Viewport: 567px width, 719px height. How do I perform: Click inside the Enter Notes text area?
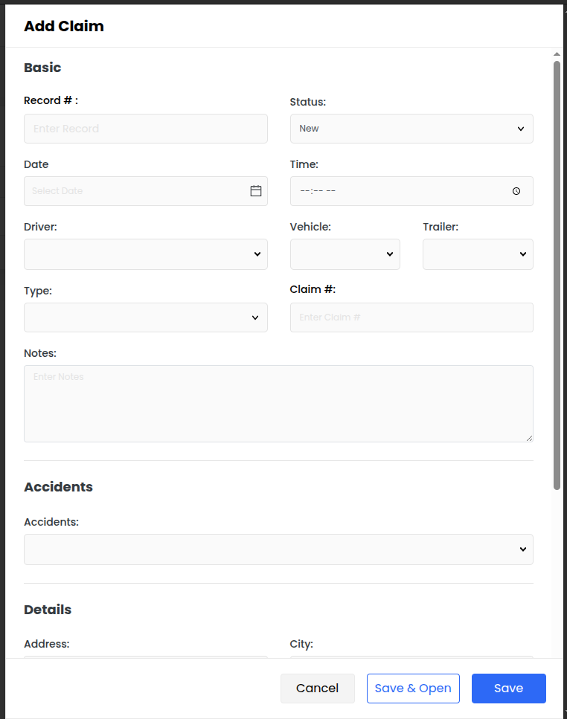(278, 404)
